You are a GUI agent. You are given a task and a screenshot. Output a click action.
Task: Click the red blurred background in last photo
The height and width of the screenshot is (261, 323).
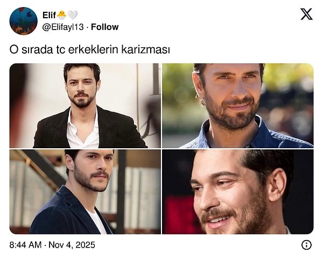180,214
